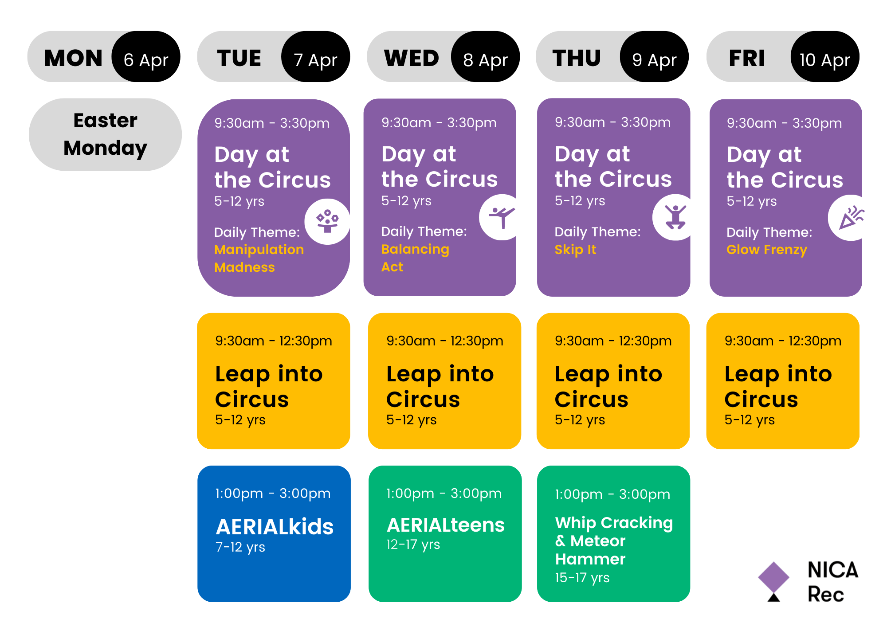Open the WED day header
887x627 pixels.
[x=411, y=58]
